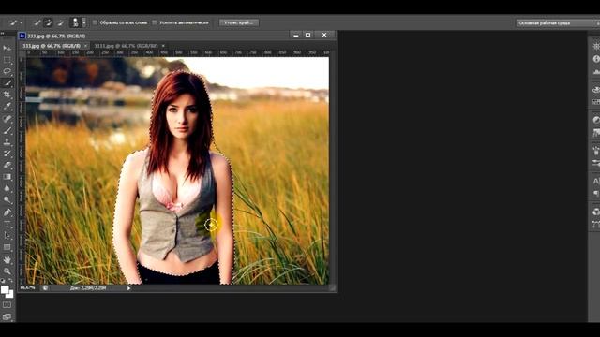
Task: Select the Lasso tool
Action: pyautogui.click(x=7, y=71)
